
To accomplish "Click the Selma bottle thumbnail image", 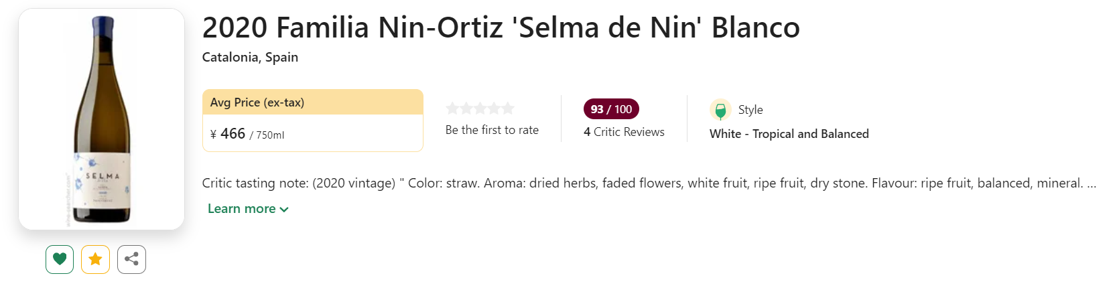I will (102, 119).
